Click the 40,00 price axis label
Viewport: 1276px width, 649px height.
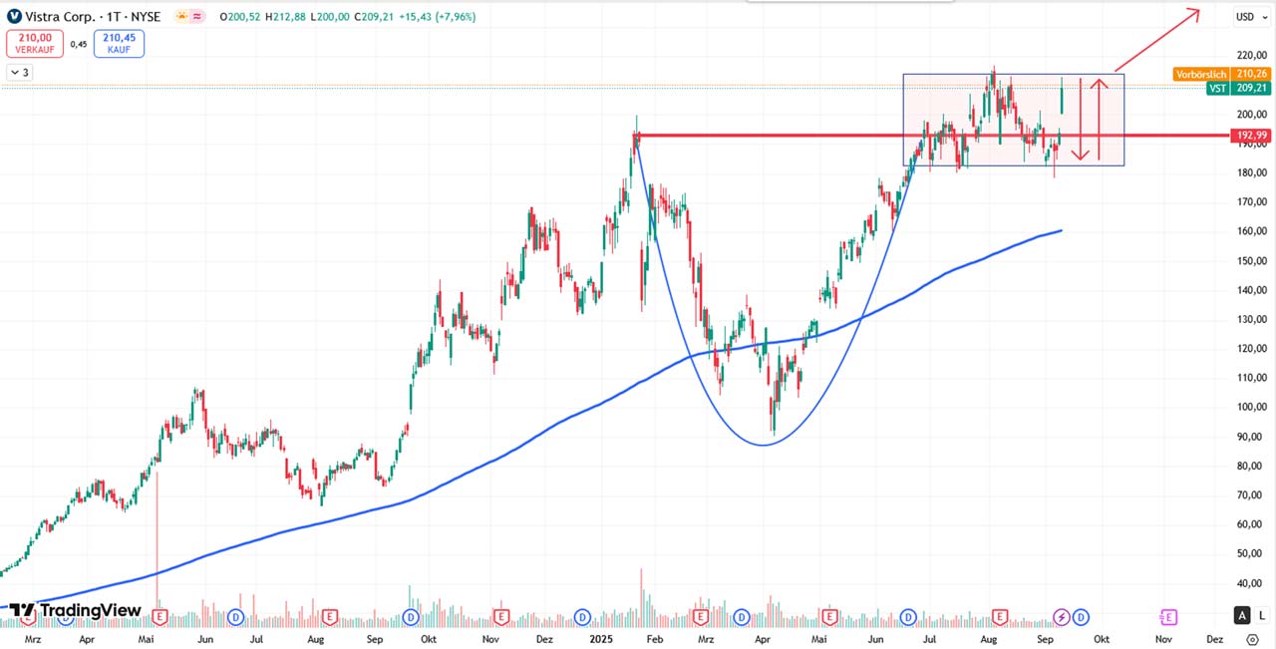[x=1251, y=583]
